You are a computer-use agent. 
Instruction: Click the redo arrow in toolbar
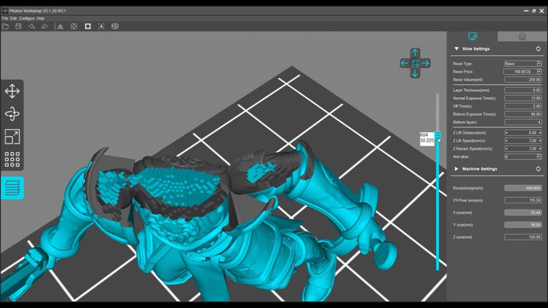click(45, 27)
